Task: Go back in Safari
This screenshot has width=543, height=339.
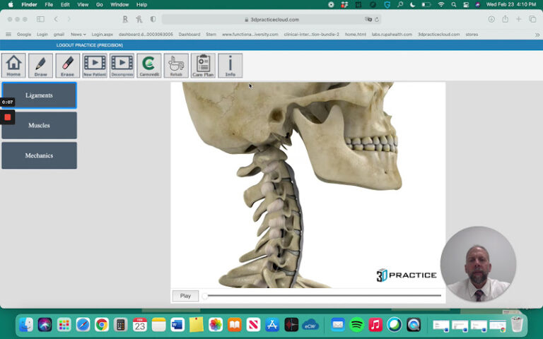Action: (x=56, y=19)
